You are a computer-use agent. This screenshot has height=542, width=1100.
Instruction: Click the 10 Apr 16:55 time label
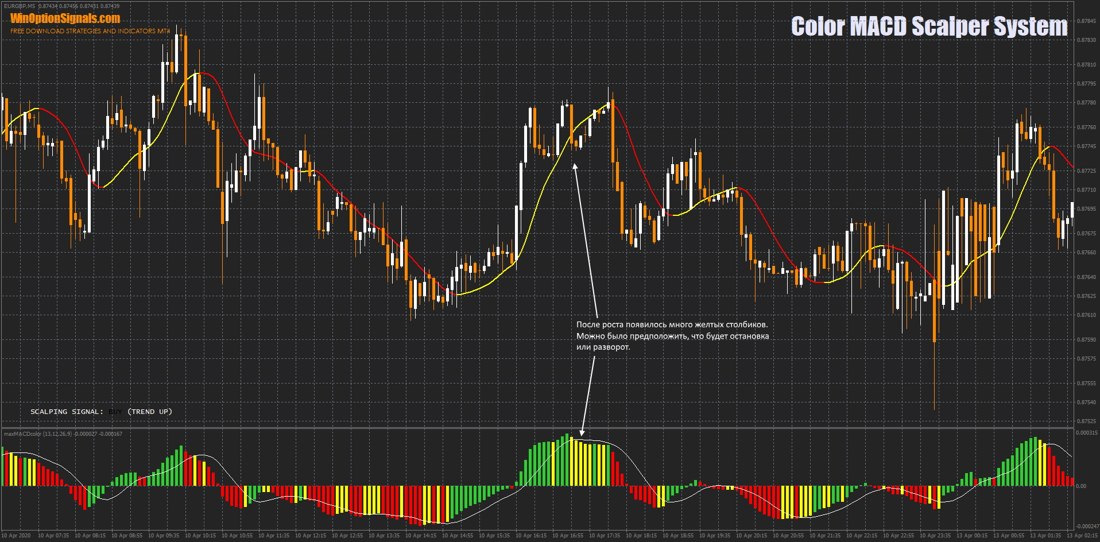[x=568, y=536]
